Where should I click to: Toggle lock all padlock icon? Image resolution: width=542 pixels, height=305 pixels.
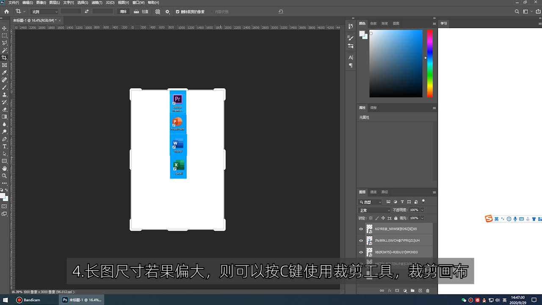click(396, 218)
